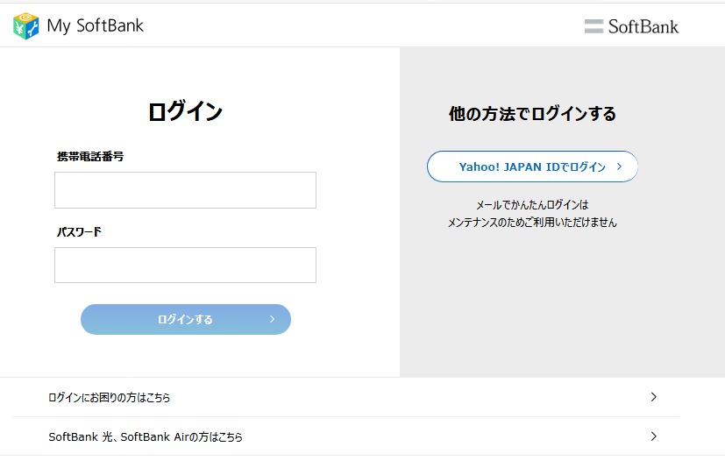Viewport: 725px width, 475px height.
Task: Click the メンテナンスのためご利用いただけません notice line
Action: [x=532, y=223]
